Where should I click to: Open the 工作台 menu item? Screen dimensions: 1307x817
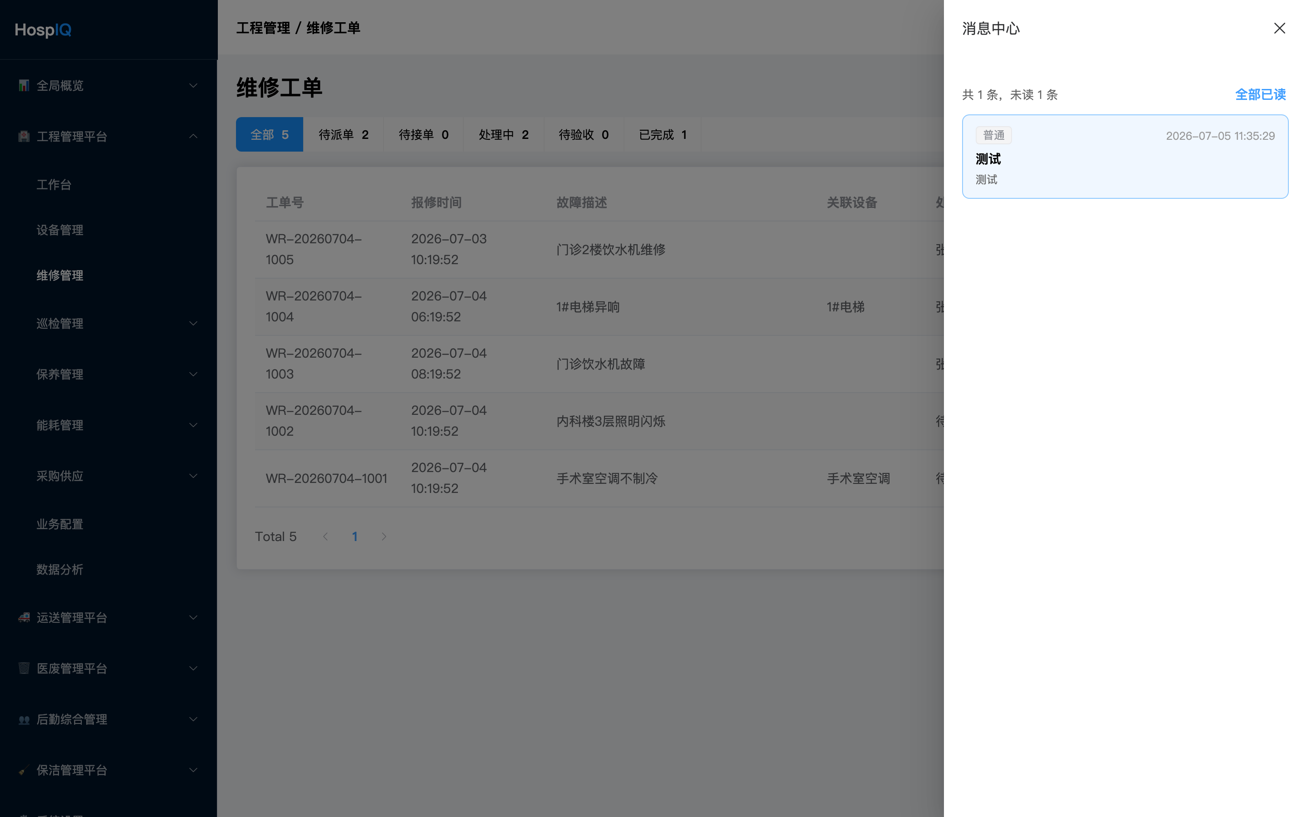[108, 184]
